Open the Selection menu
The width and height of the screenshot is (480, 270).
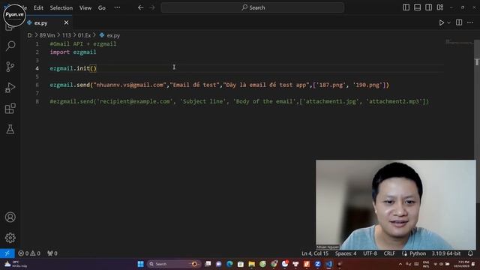point(61,7)
